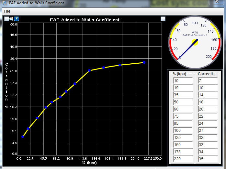
Task: Select the curve point at 178 kpa
Action: pyautogui.click(x=120, y=65)
